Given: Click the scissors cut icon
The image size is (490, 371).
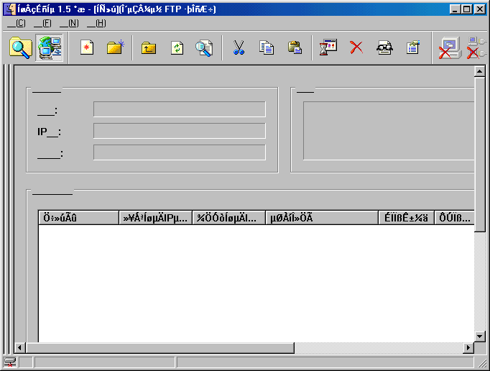Looking at the screenshot, I should [239, 48].
